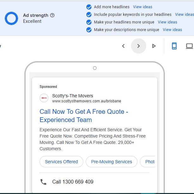Click the Ad strength help question mark icon
The width and height of the screenshot is (194, 194).
coord(52,15)
